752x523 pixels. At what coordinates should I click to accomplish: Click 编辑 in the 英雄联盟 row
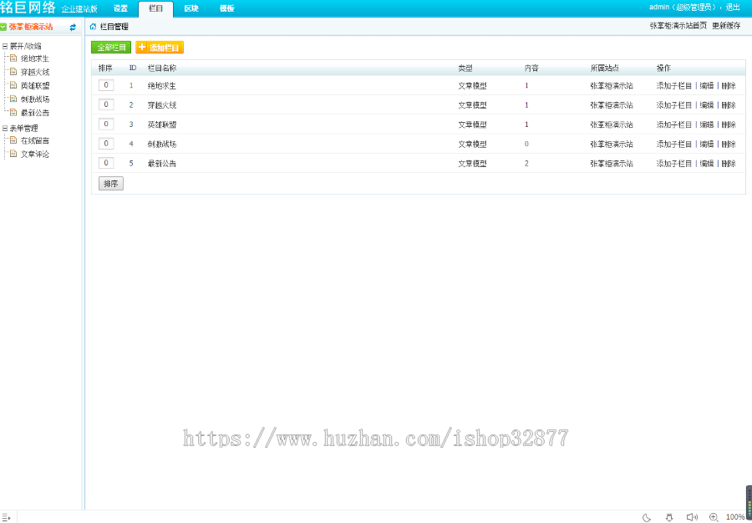tap(707, 124)
